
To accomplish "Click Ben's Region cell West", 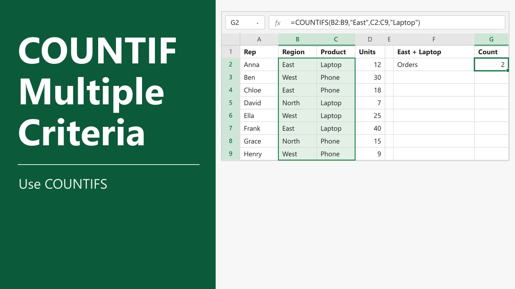I will 297,77.
